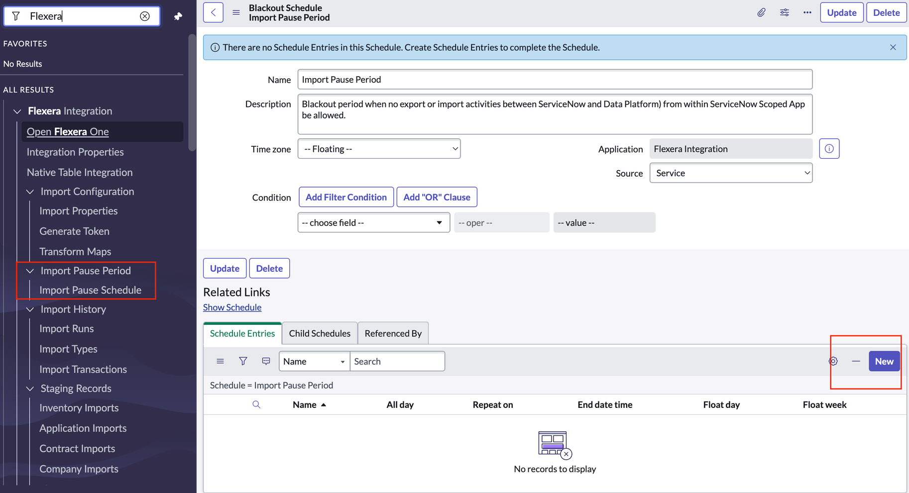Click the column search magnifier icon

(256, 404)
